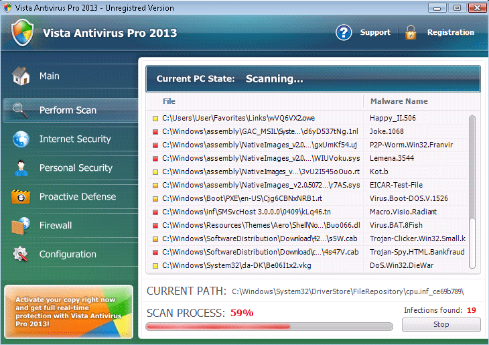This screenshot has width=489, height=345.
Task: Click the globe icon for Internet Security
Action: coord(21,139)
